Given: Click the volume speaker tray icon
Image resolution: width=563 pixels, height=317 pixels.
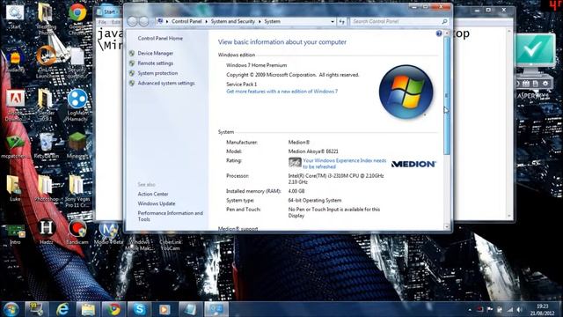Looking at the screenshot, I should 519,309.
